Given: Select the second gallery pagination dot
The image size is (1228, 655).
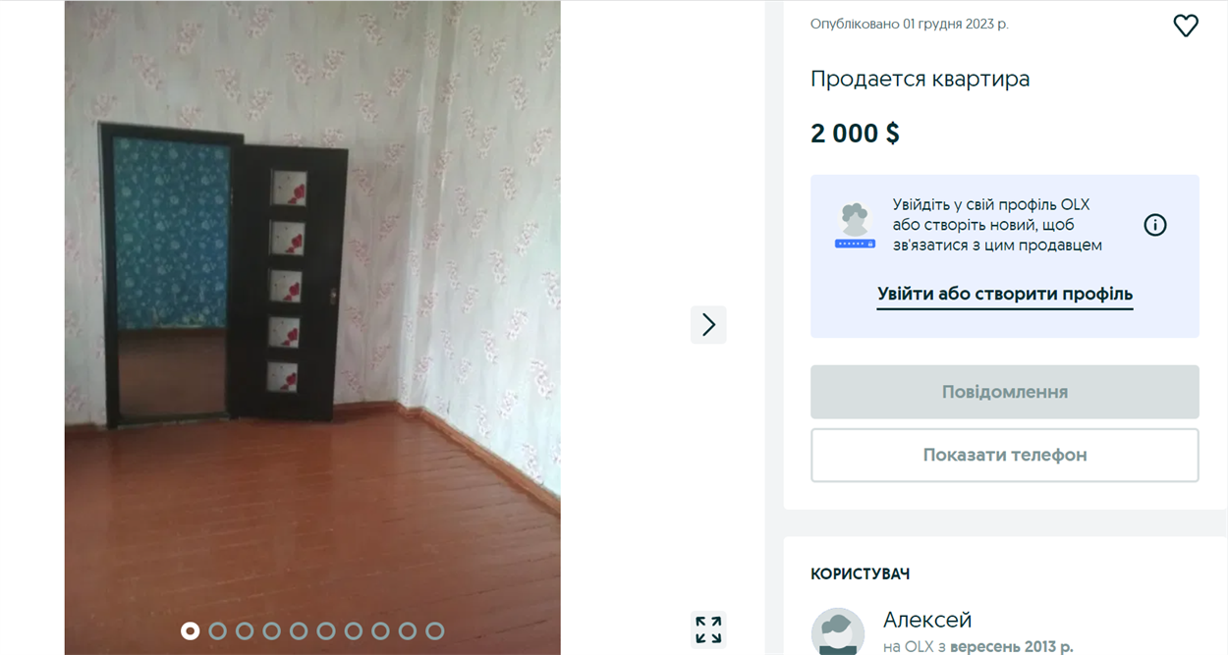Looking at the screenshot, I should (x=218, y=630).
